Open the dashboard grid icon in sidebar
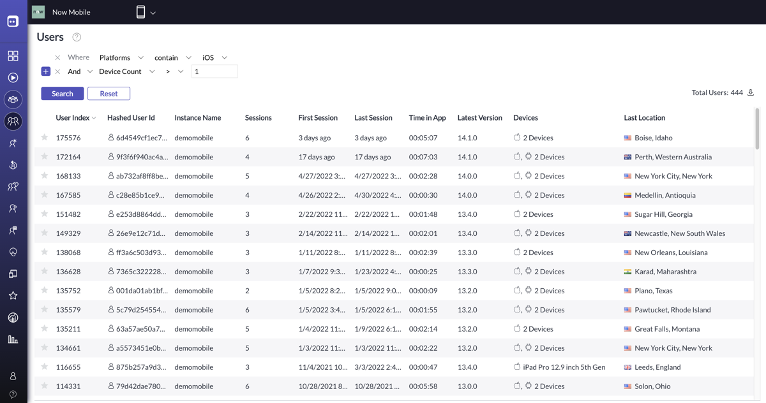This screenshot has width=766, height=403. (x=13, y=56)
